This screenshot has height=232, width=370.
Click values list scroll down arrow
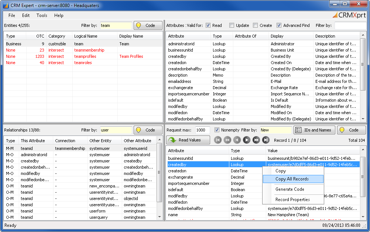click(363, 217)
